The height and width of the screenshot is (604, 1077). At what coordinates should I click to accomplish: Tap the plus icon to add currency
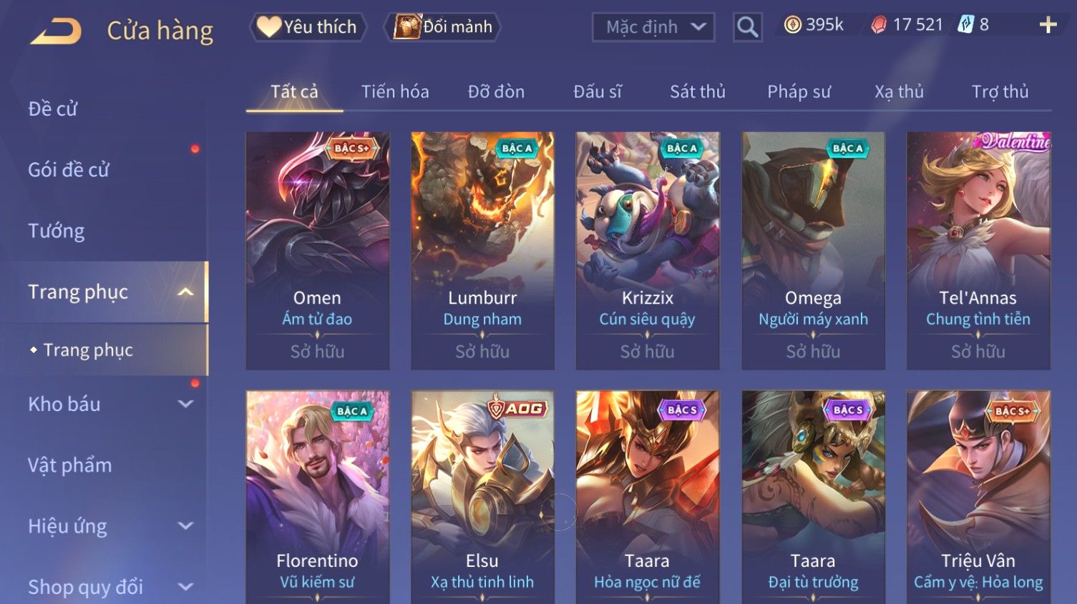tap(1048, 26)
